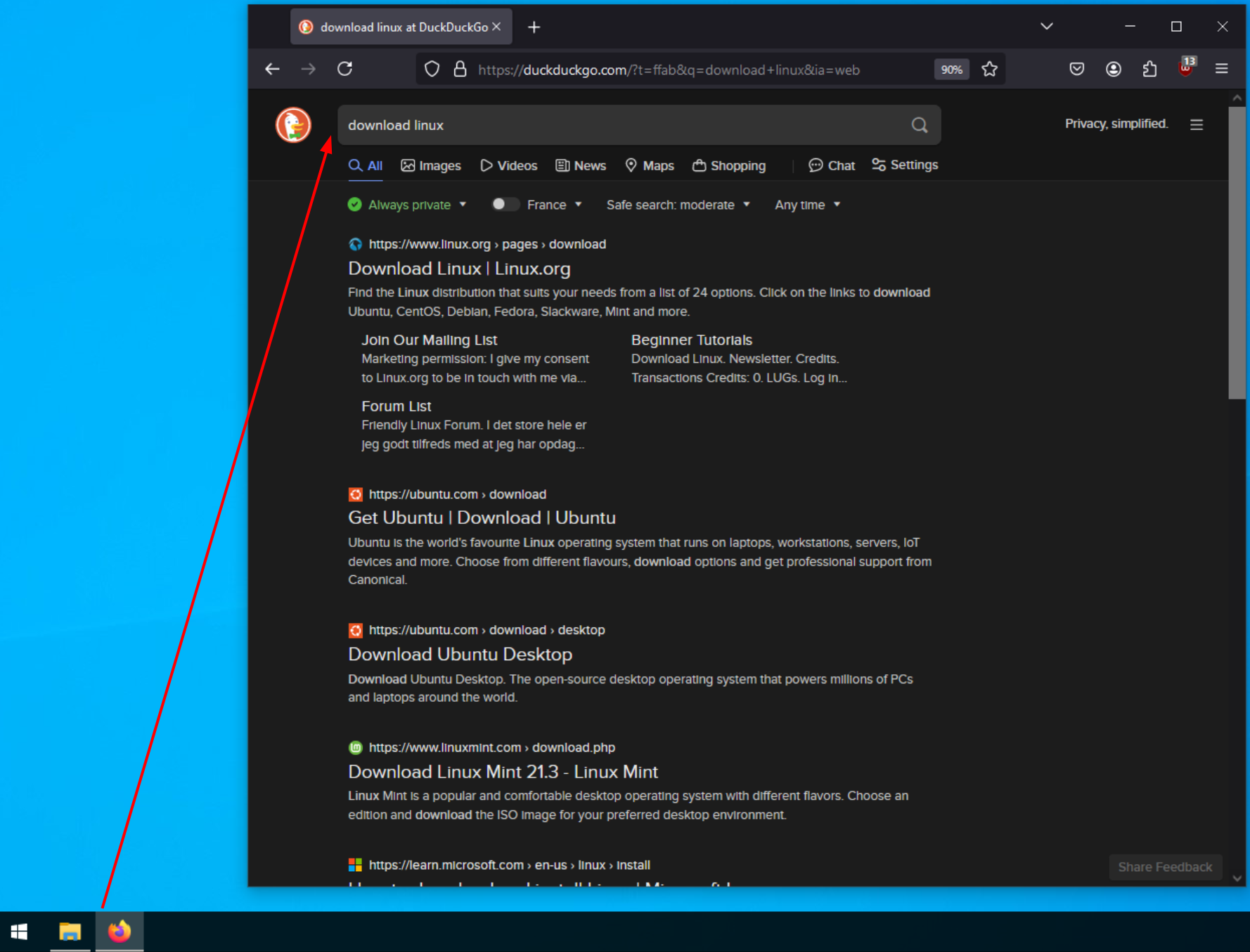Open the Save to Pocket icon

point(1076,69)
